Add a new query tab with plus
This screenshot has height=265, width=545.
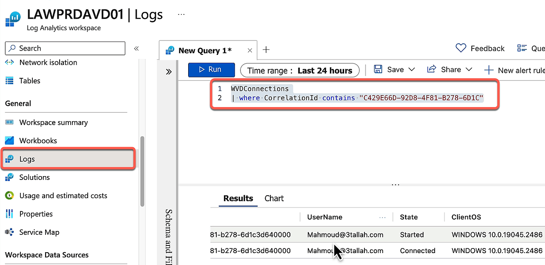click(266, 50)
